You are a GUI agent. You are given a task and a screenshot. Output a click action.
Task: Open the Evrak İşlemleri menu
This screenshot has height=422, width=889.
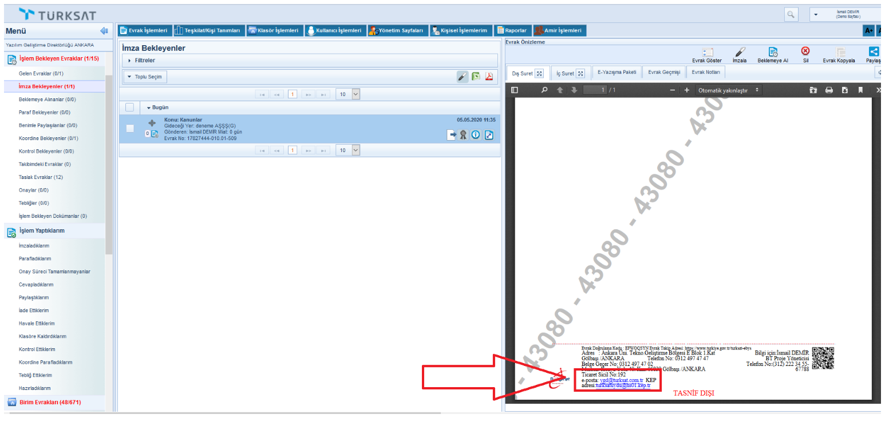144,30
